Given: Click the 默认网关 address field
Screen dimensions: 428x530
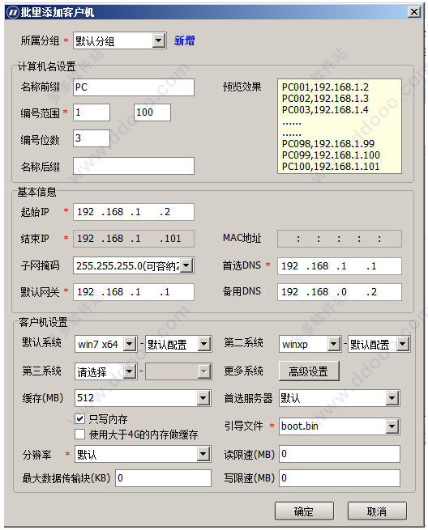Looking at the screenshot, I should click(134, 292).
